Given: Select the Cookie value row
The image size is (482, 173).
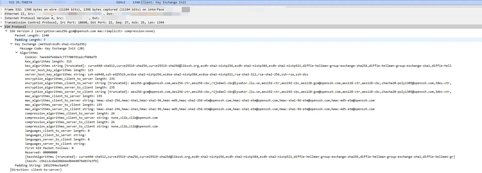Looking at the screenshot, I should pos(61,57).
